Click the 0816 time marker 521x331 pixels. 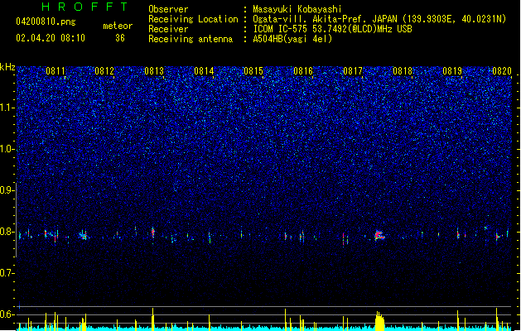click(303, 71)
